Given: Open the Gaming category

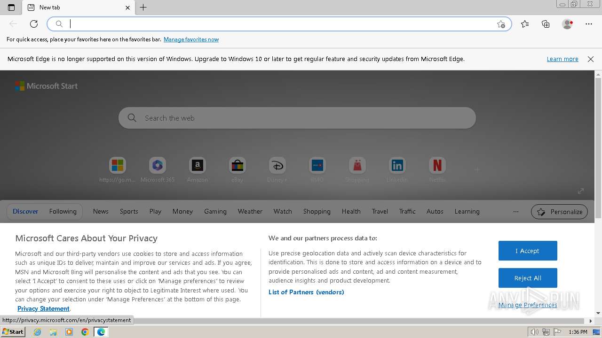Looking at the screenshot, I should click(215, 211).
